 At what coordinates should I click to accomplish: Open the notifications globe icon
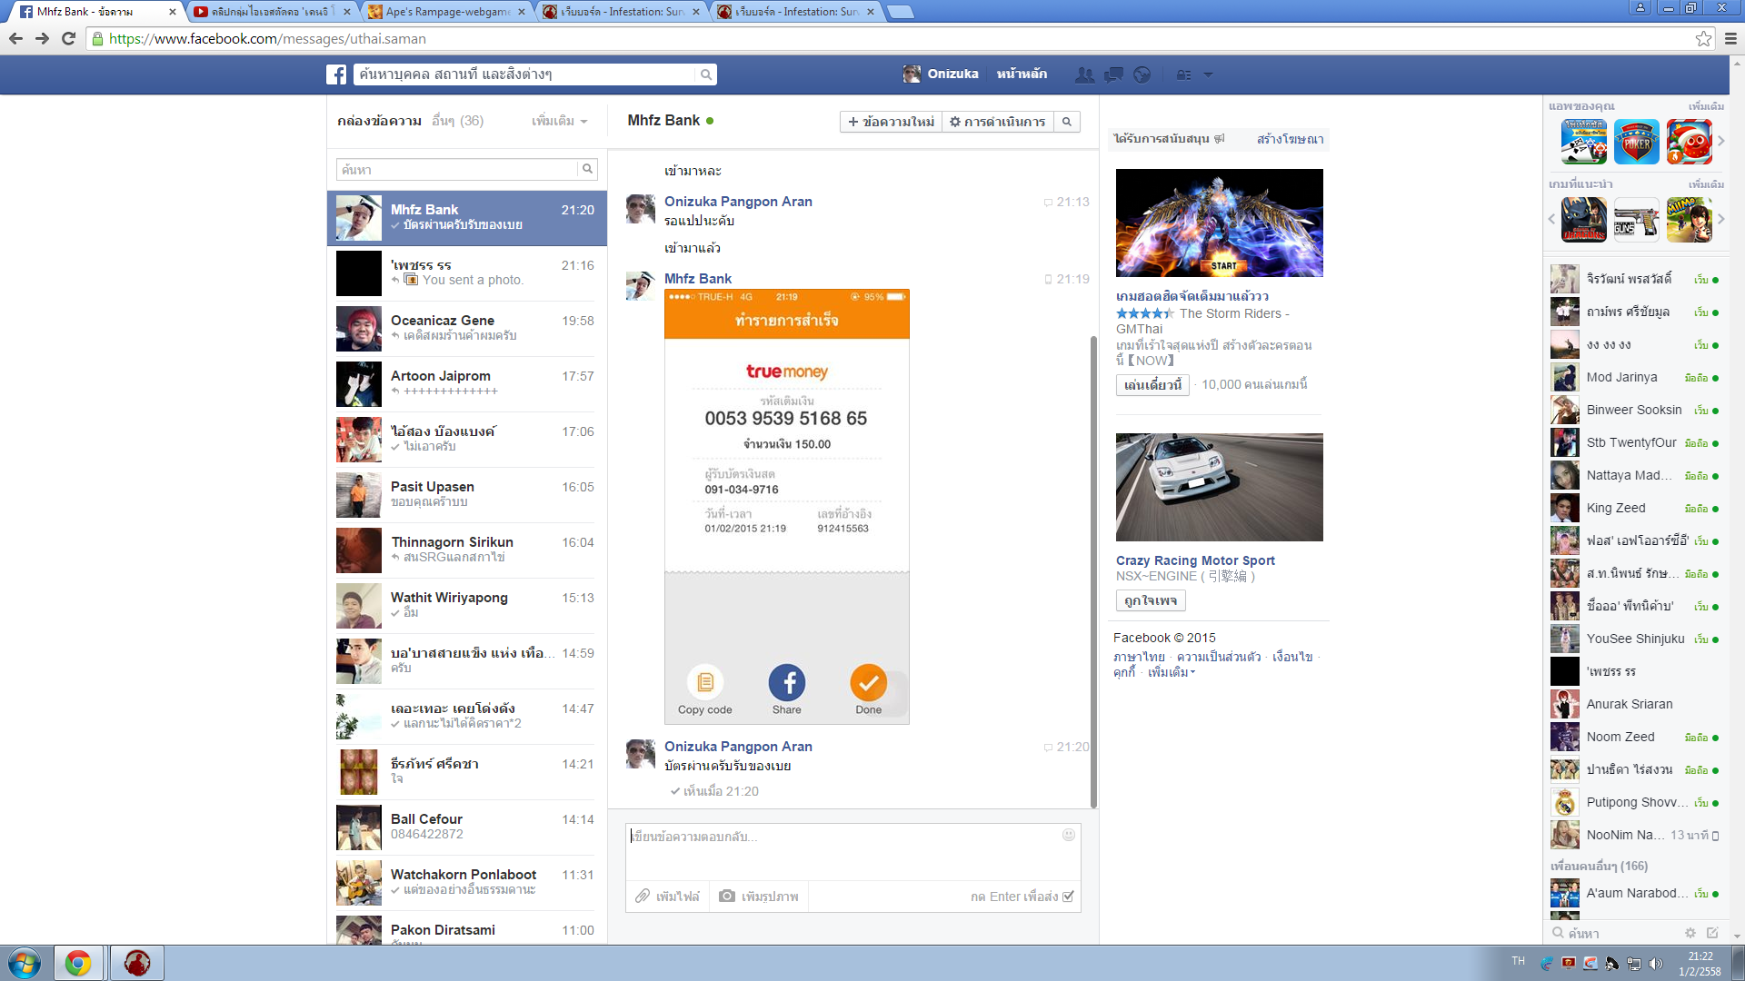click(x=1142, y=74)
